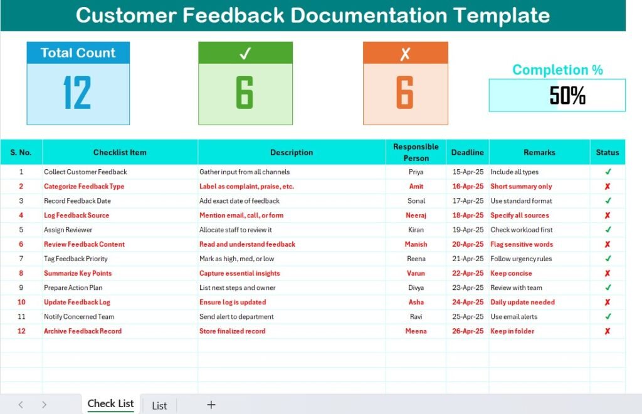Click the cell containing Priya
Viewport: 642px width, 414px height.
(416, 172)
